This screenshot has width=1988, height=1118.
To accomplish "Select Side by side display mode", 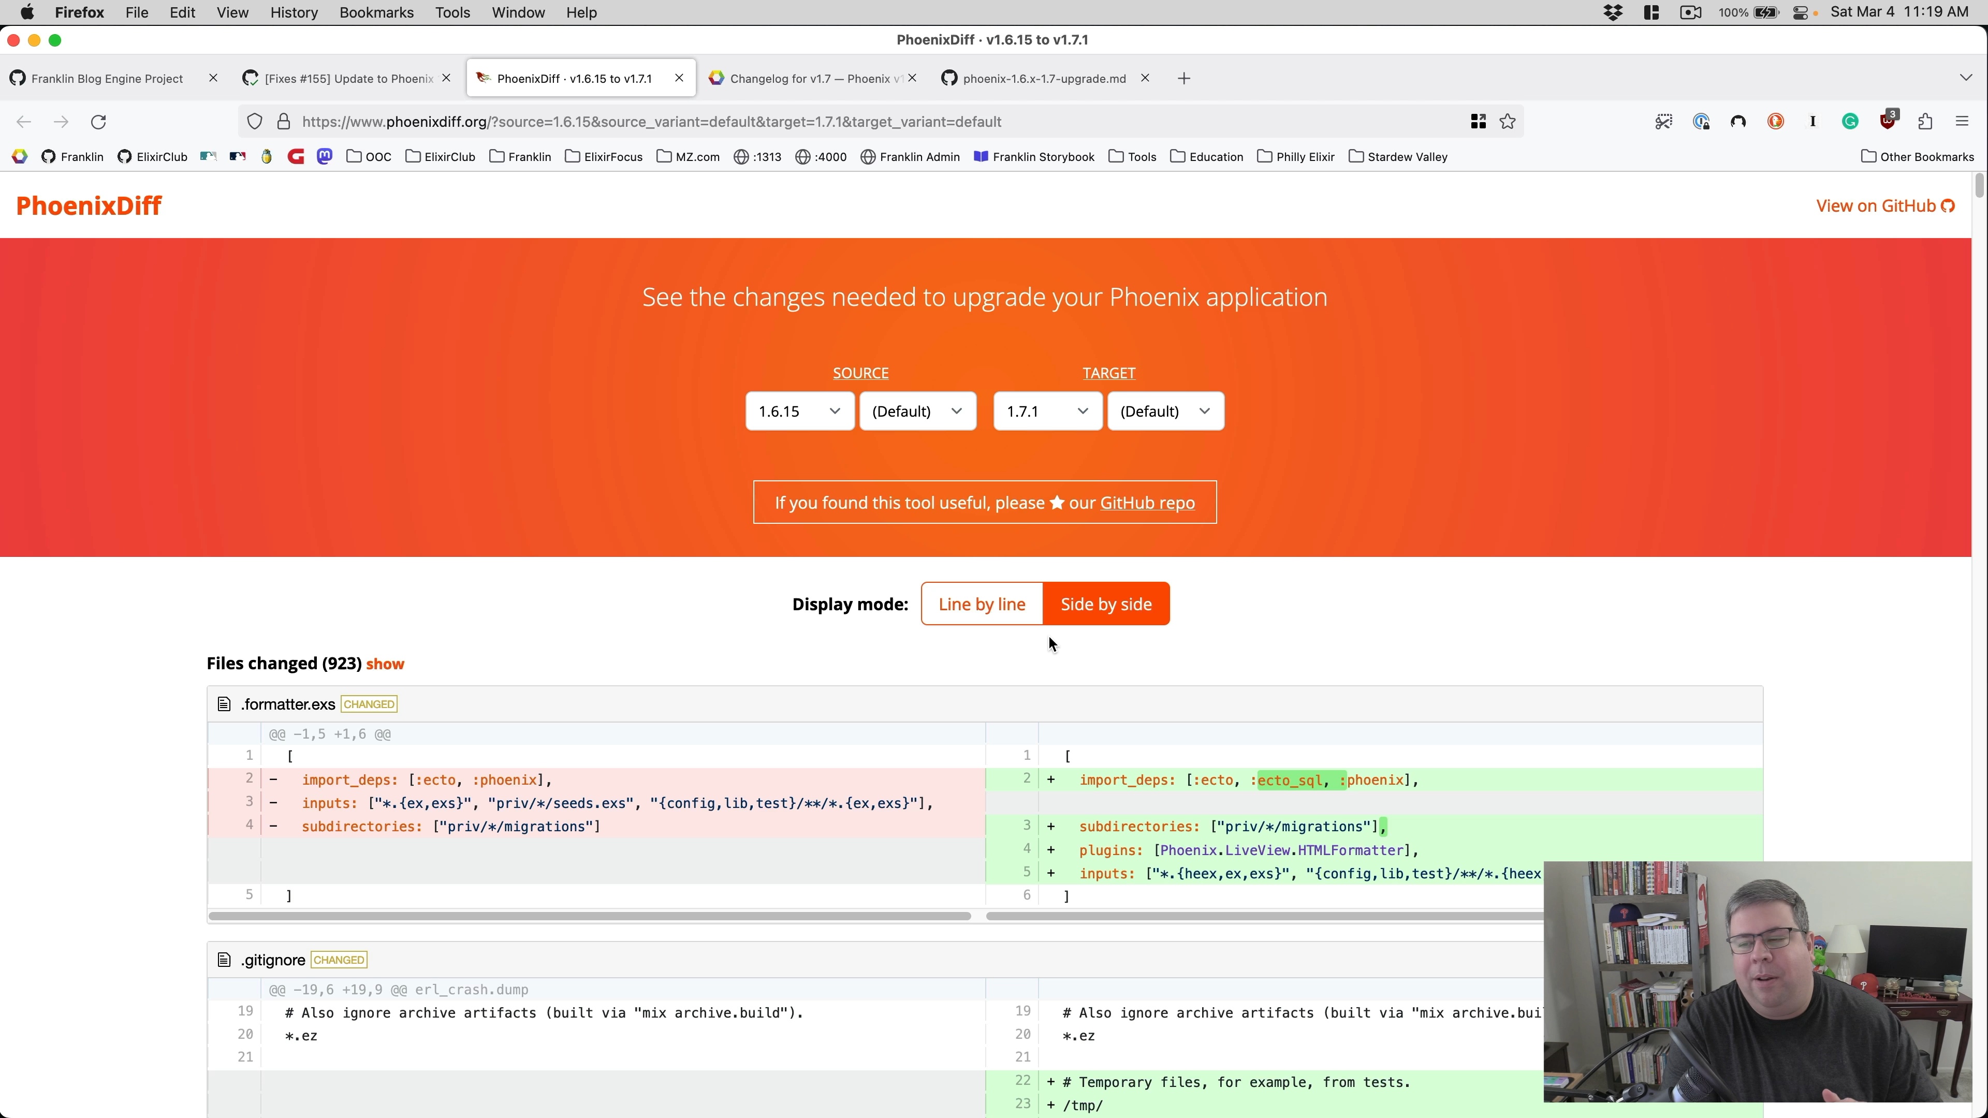I will point(1106,604).
